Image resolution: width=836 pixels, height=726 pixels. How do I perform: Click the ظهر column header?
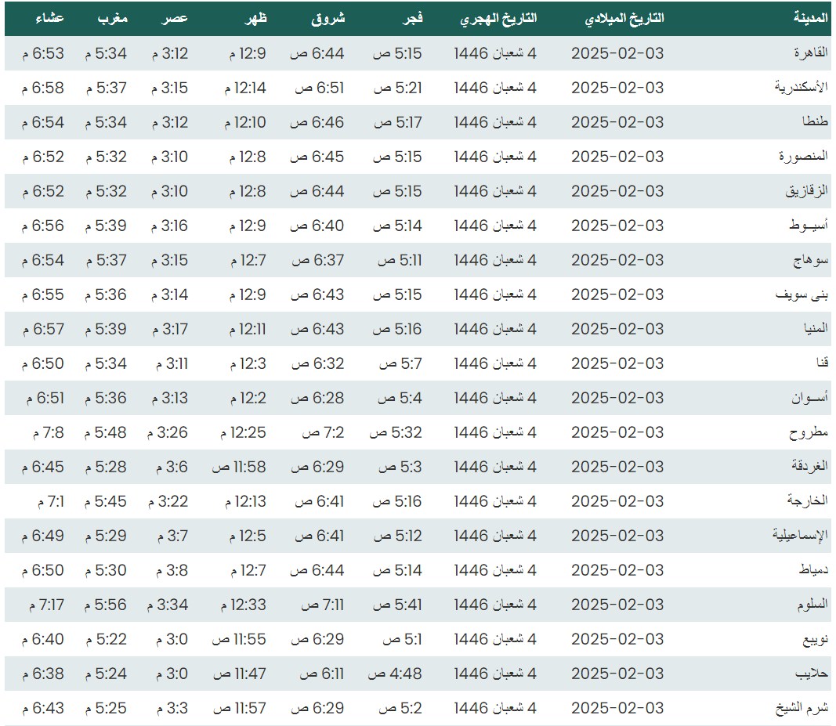point(255,19)
